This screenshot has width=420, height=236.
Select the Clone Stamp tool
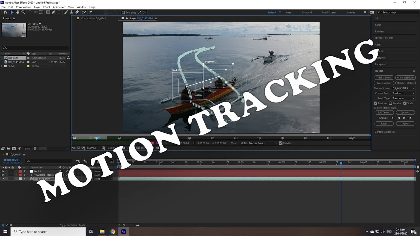(71, 12)
